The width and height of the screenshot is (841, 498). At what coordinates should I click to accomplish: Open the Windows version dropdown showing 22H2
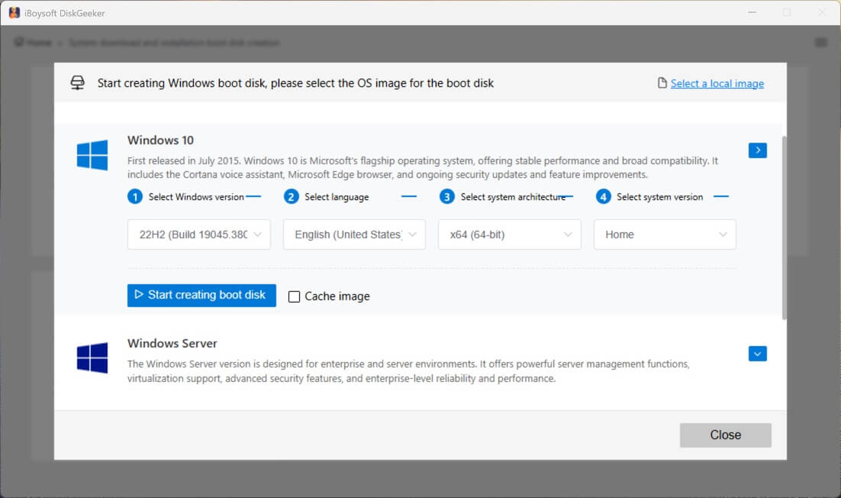[x=198, y=234]
